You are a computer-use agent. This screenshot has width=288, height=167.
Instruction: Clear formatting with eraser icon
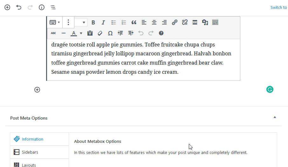pos(100,33)
